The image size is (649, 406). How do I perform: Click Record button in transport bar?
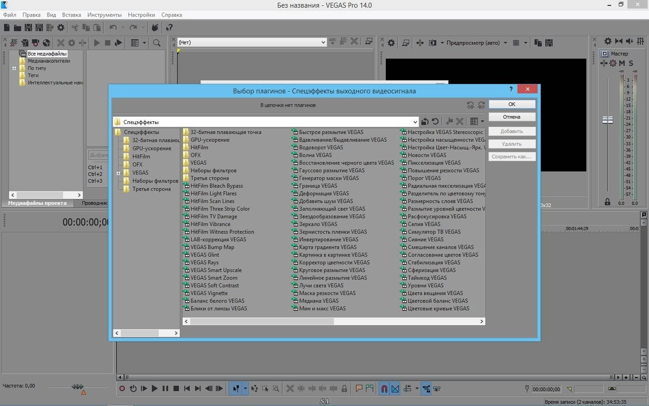(122, 388)
